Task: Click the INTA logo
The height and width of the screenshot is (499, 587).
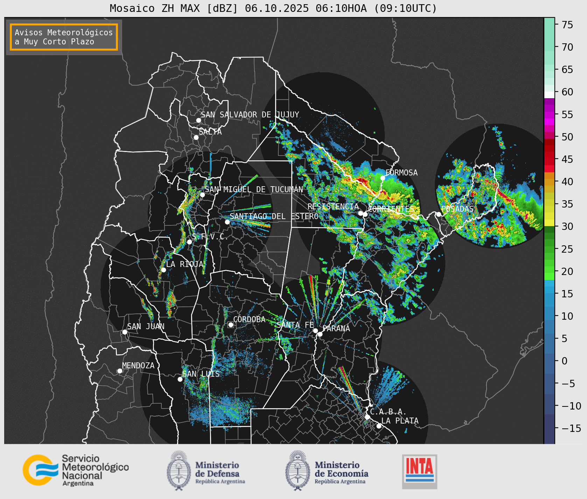Action: click(x=420, y=471)
